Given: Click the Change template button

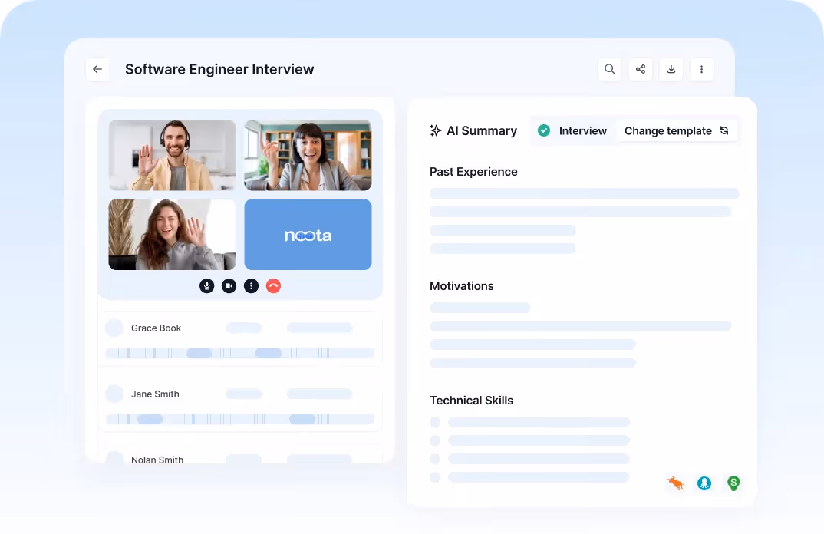Looking at the screenshot, I should point(677,131).
